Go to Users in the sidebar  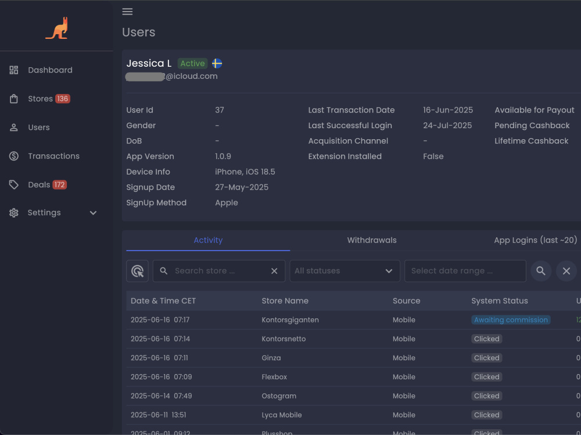39,127
